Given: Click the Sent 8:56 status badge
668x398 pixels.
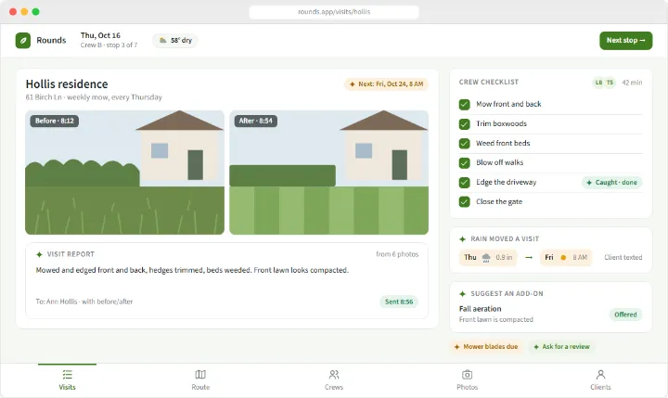Looking at the screenshot, I should click(399, 302).
